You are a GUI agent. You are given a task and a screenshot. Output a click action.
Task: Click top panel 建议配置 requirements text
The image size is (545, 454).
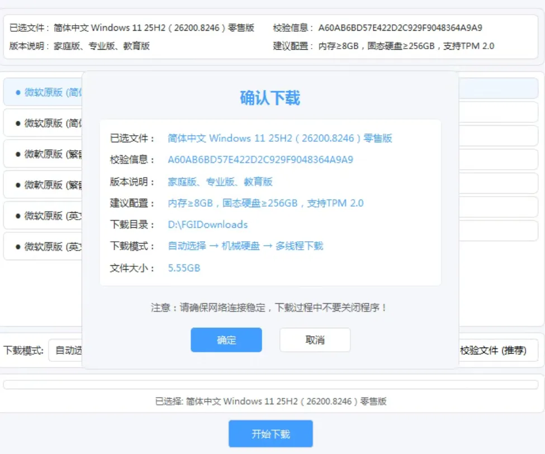pyautogui.click(x=406, y=46)
